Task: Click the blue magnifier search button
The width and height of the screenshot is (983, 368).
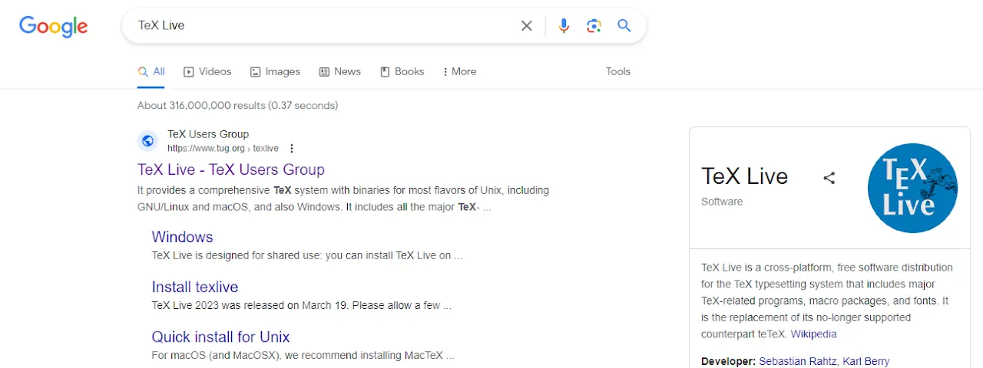Action: (624, 26)
